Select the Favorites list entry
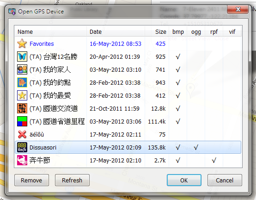This screenshot has width=256, height=200. (x=128, y=44)
